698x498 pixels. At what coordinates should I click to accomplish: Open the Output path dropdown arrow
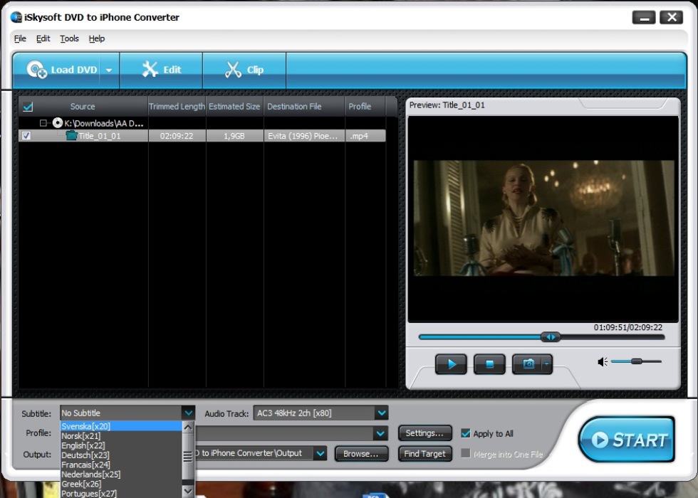coord(321,454)
